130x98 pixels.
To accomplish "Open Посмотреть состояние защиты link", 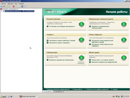I will click(x=103, y=60).
